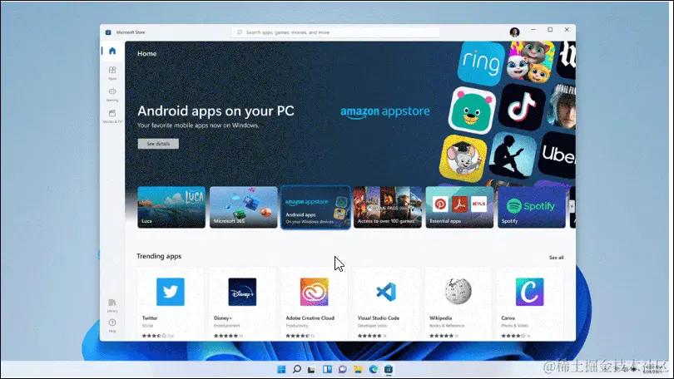Select the Android apps carousel thumbnail
The image size is (674, 379).
click(315, 207)
